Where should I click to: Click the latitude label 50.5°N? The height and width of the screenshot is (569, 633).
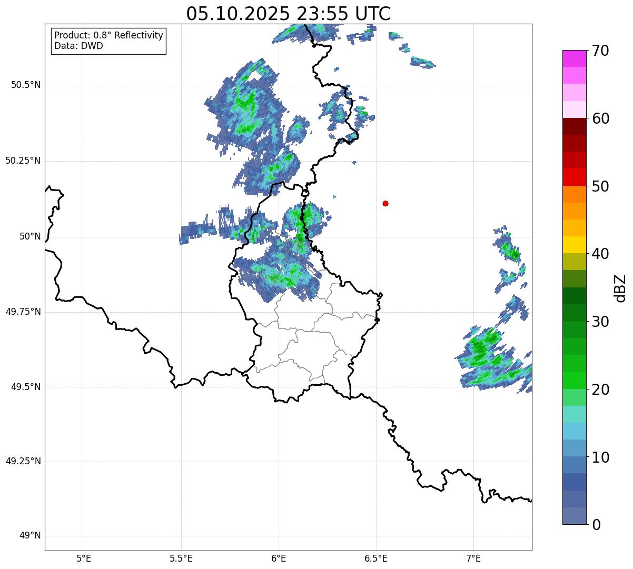[x=26, y=85]
